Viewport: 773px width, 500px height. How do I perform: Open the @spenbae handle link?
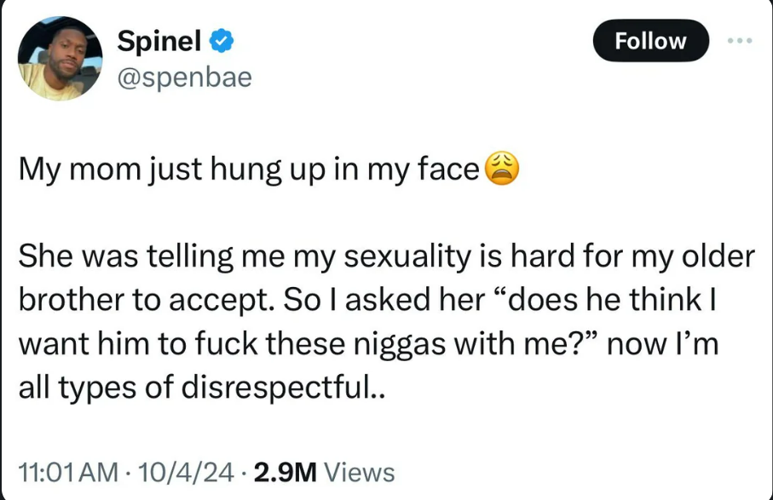pos(184,78)
